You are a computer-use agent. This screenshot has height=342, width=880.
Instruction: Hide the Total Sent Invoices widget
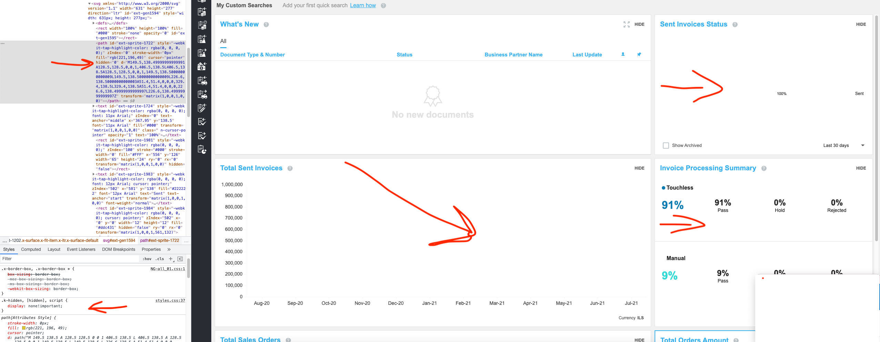coord(639,168)
